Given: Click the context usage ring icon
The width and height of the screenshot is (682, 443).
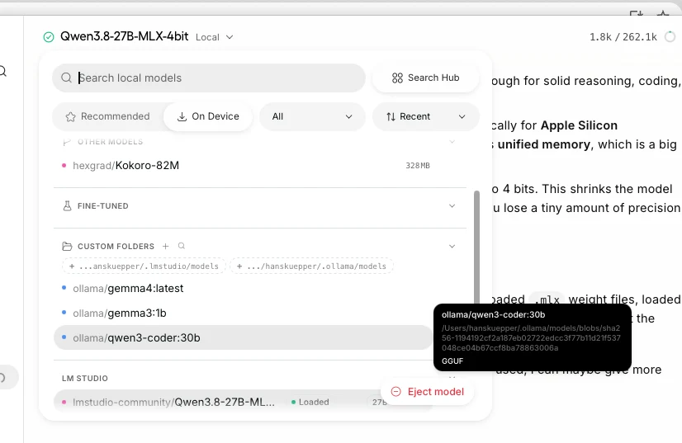Looking at the screenshot, I should [x=670, y=37].
